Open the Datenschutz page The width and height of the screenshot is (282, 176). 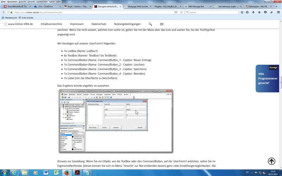pyautogui.click(x=99, y=24)
